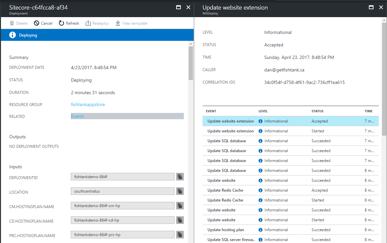Select the Update Redis Cache Started row
387x243 pixels.
290,200
